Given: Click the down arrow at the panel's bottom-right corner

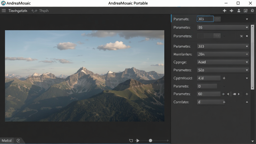Looking at the screenshot, I should point(252,141).
